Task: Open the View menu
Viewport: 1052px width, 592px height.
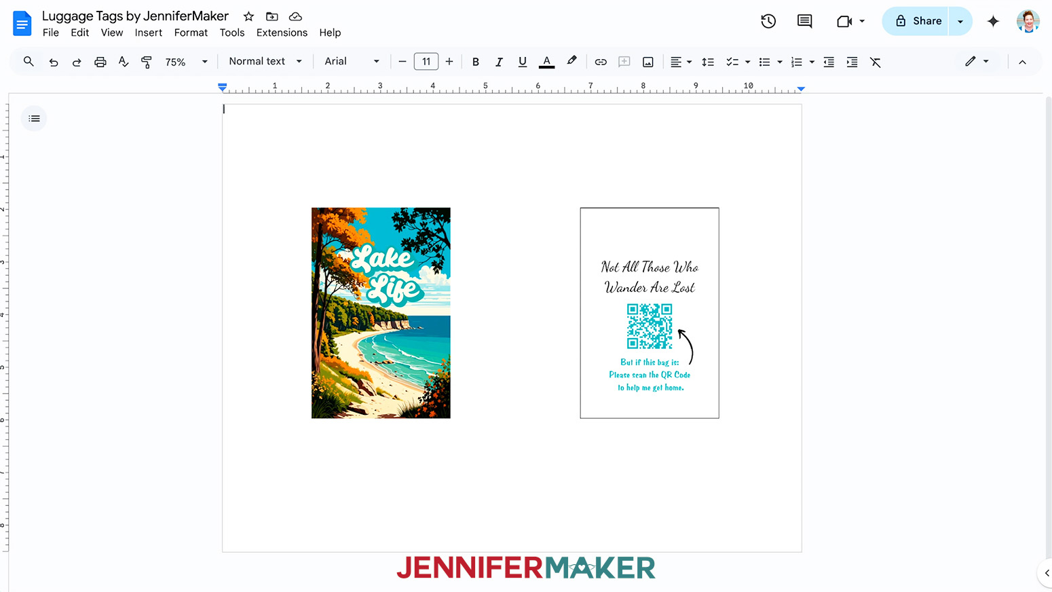Action: (x=112, y=33)
